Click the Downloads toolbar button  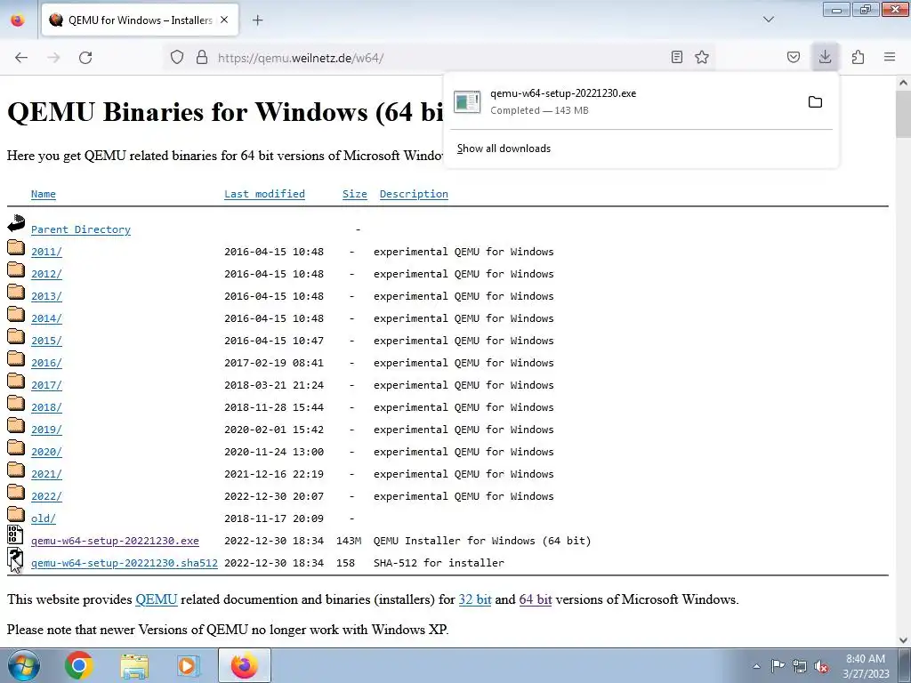pyautogui.click(x=825, y=57)
